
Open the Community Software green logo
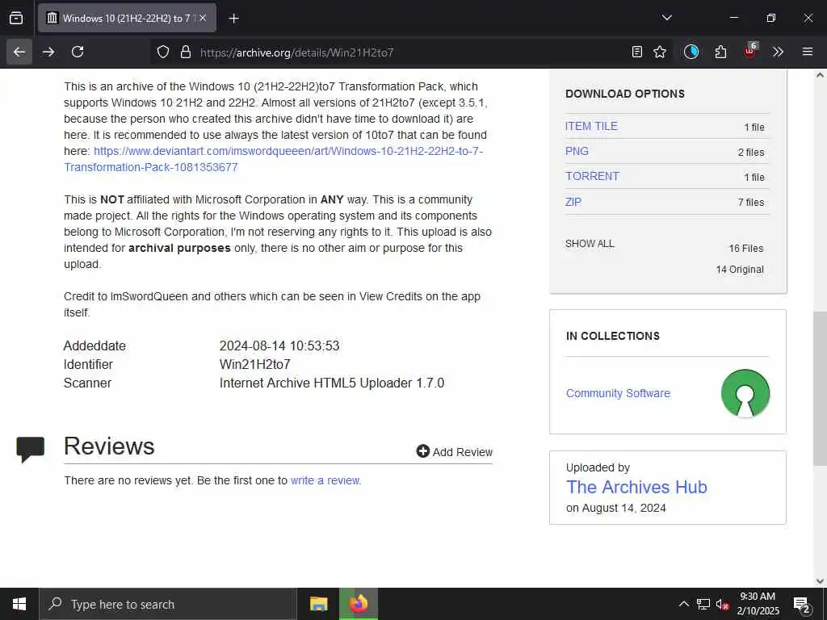click(x=745, y=393)
